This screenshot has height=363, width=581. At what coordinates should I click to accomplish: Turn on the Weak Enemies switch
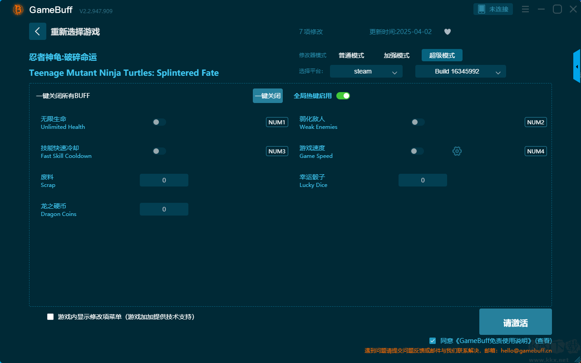click(418, 122)
